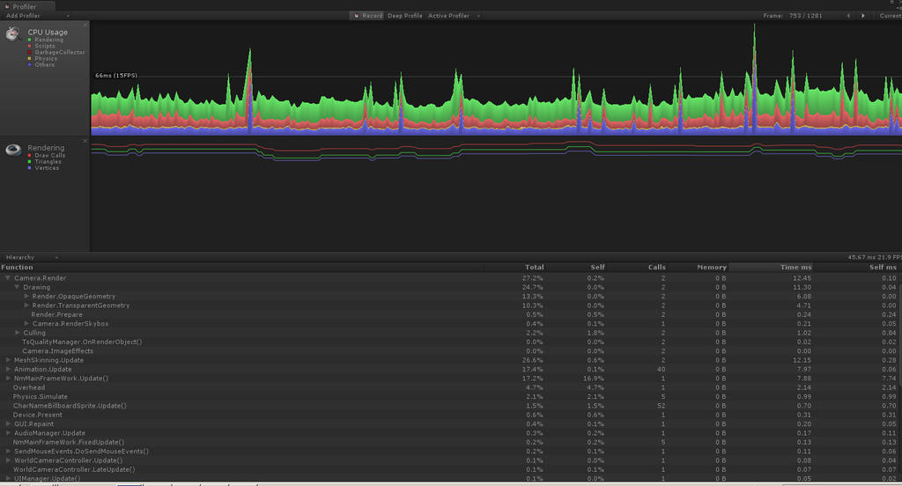Close the Rendering profiler panel
This screenshot has height=486, width=902.
click(x=85, y=141)
